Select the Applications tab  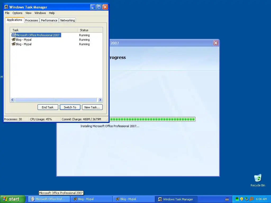(15, 20)
